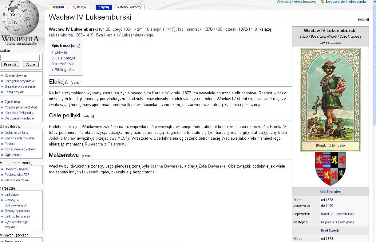Viewport: 376px width, 242px height.
Task: Click Pobierz jako PDF link
Action: click(17, 175)
